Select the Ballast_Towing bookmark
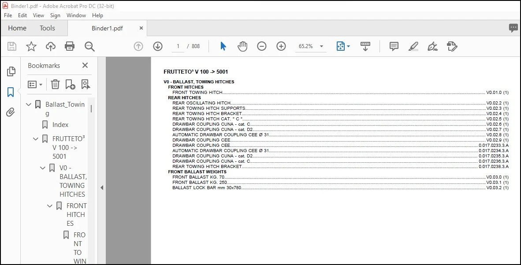 pyautogui.click(x=65, y=109)
